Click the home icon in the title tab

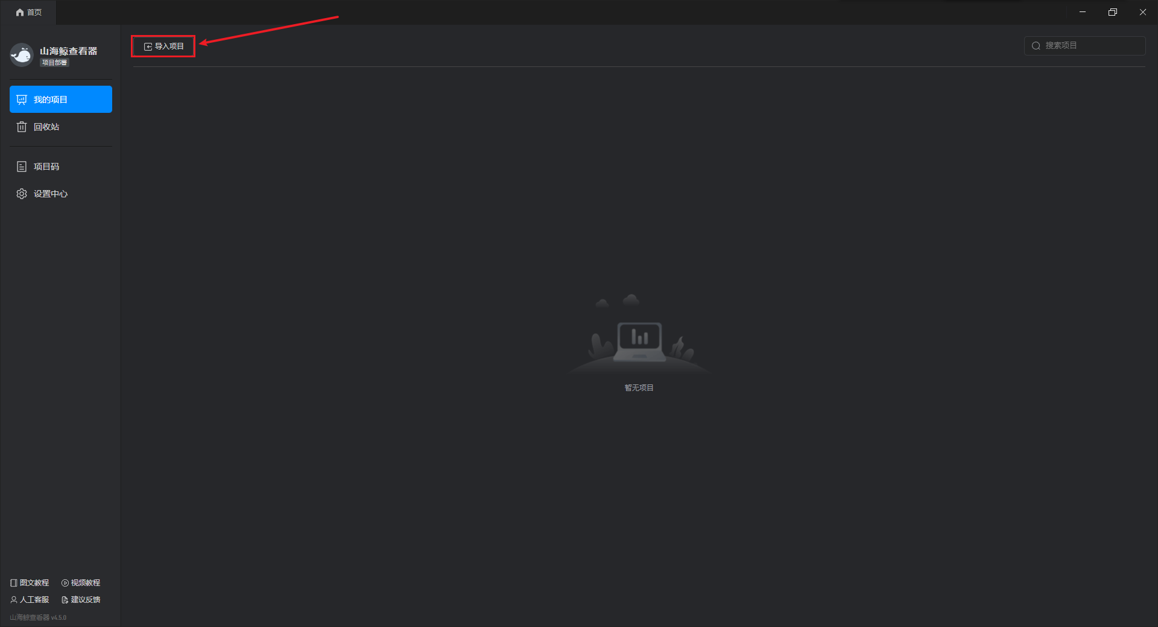tap(20, 13)
